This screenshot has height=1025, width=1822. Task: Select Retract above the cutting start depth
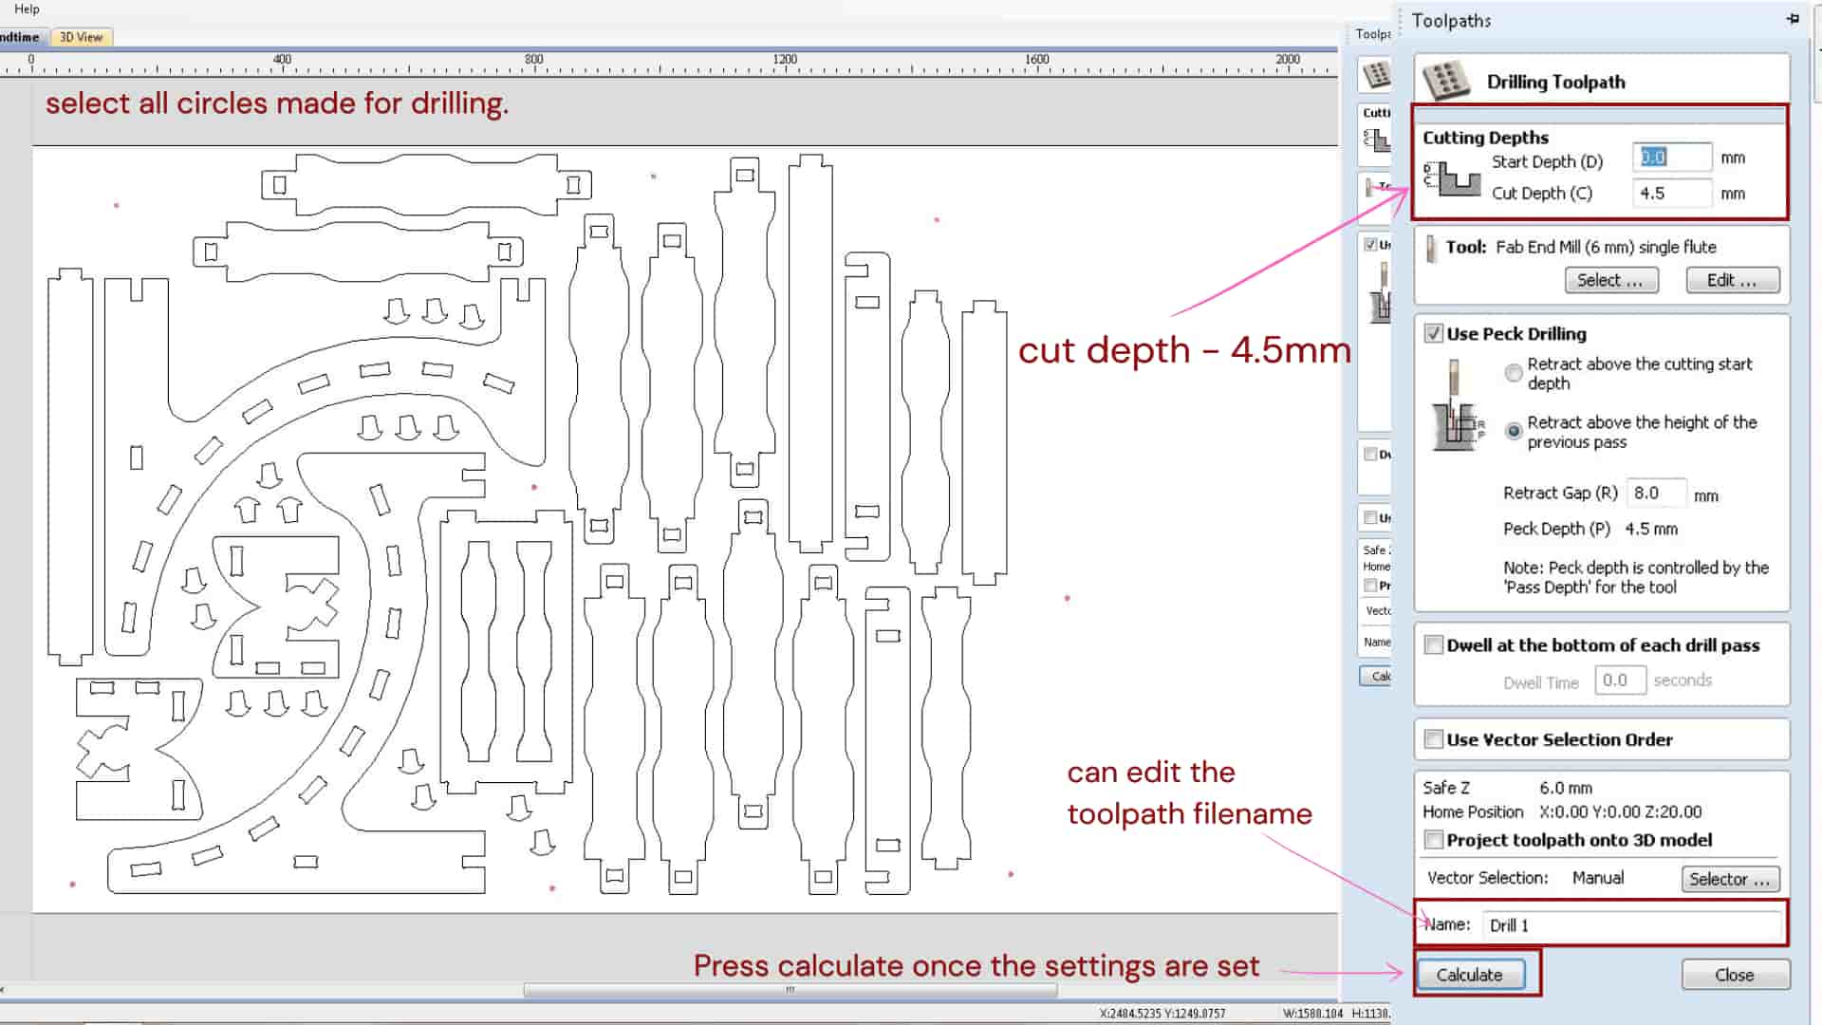click(x=1514, y=373)
